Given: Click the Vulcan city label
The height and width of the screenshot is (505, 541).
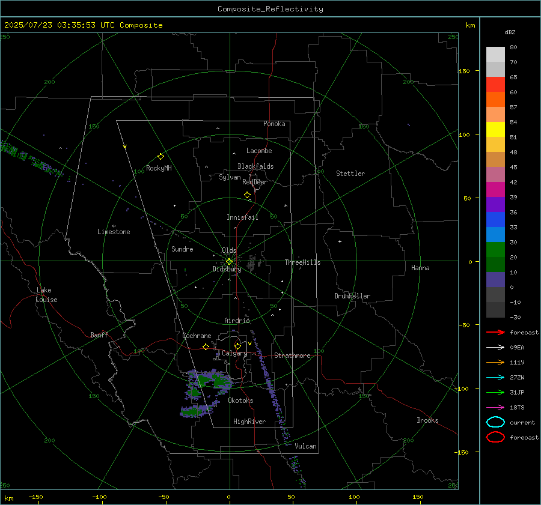Looking at the screenshot, I should 305,446.
